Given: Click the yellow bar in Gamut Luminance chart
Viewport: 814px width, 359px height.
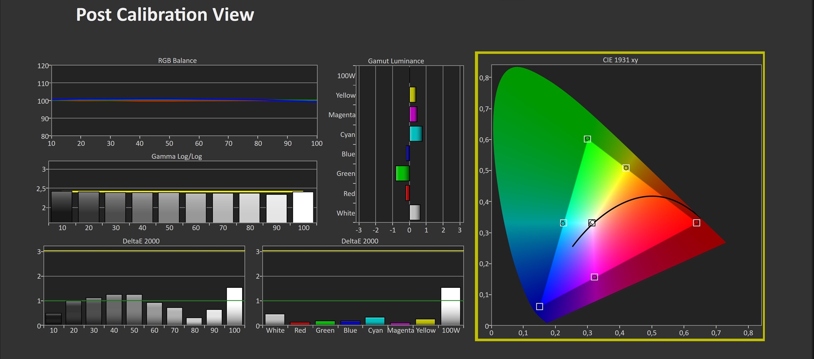Looking at the screenshot, I should (x=413, y=95).
